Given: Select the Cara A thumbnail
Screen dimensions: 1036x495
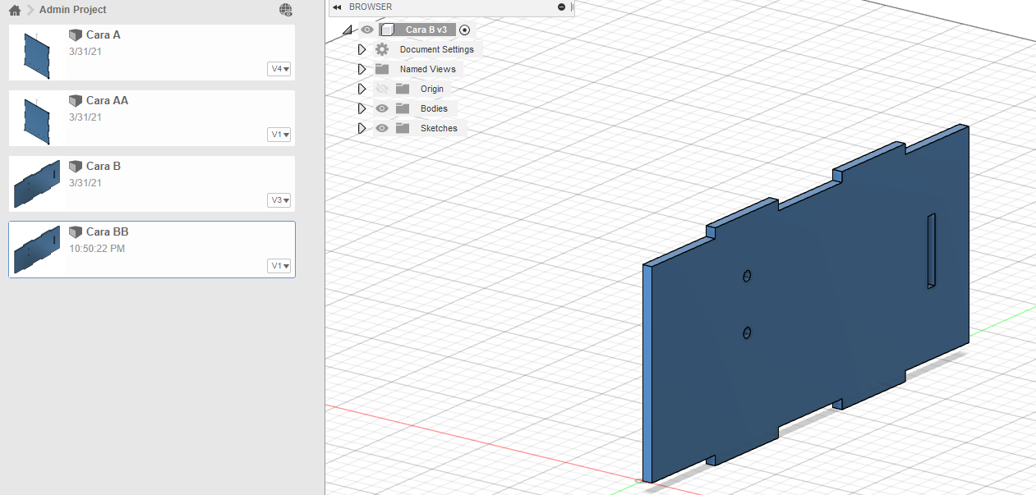Looking at the screenshot, I should tap(37, 53).
